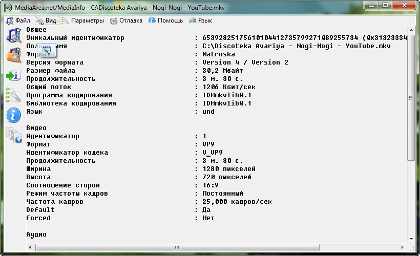Click the 'Видео' section heading
420x256 pixels.
pos(36,128)
